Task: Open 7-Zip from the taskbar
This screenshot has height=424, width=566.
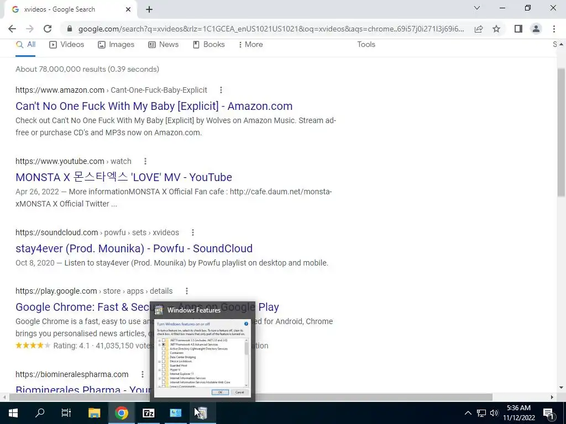Action: pyautogui.click(x=148, y=413)
